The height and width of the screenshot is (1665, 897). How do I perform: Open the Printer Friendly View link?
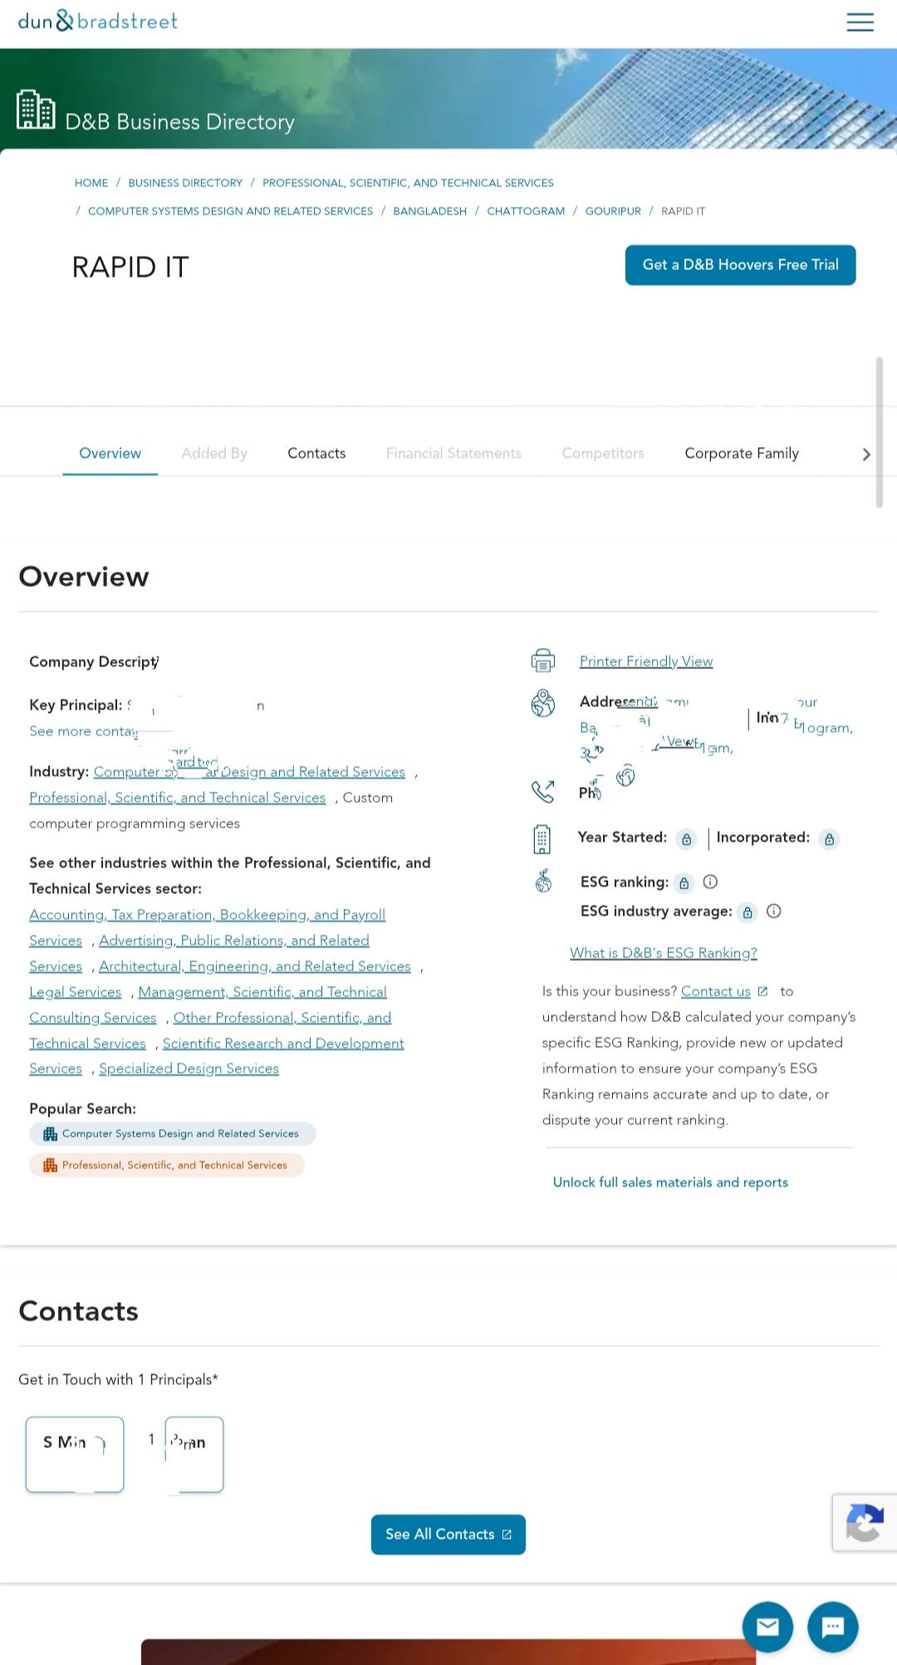coord(646,661)
